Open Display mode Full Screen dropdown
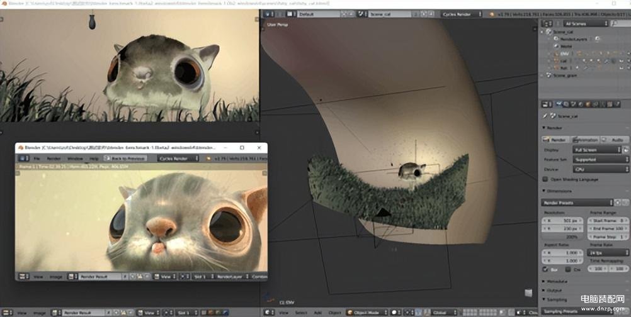 click(597, 150)
